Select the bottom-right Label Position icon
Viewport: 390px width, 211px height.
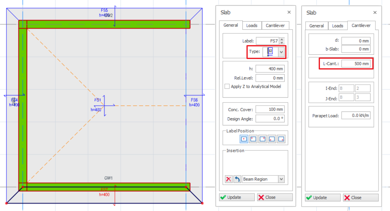coord(281,139)
